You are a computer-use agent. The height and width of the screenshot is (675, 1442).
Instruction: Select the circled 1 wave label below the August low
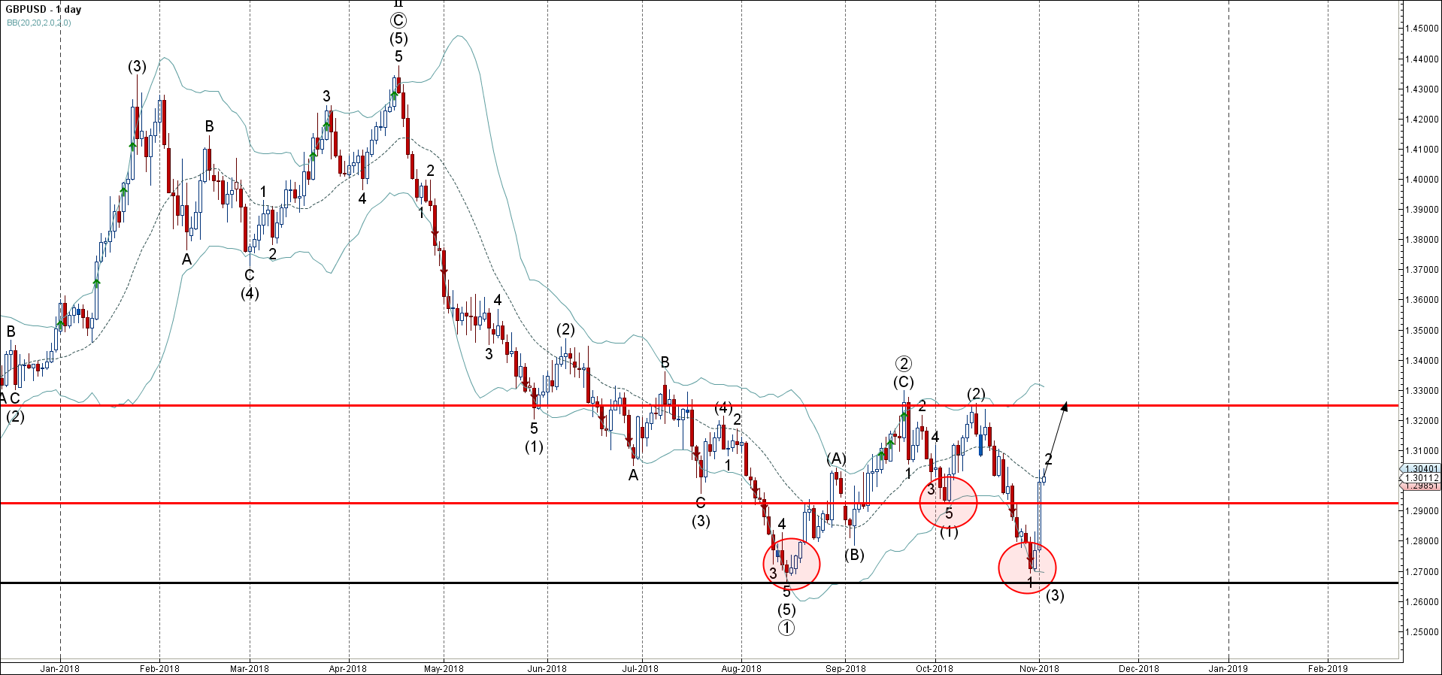[x=786, y=628]
